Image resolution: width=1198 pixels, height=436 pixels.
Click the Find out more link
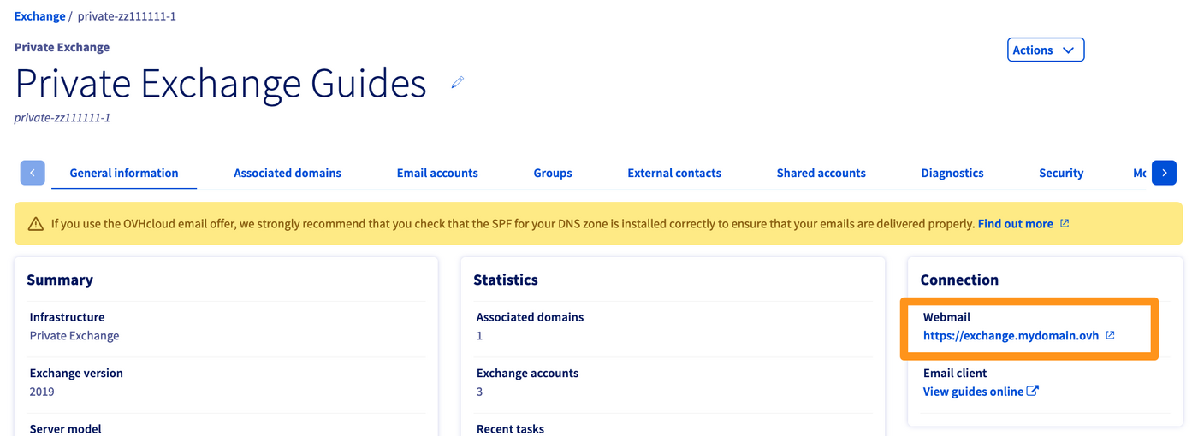[1015, 224]
